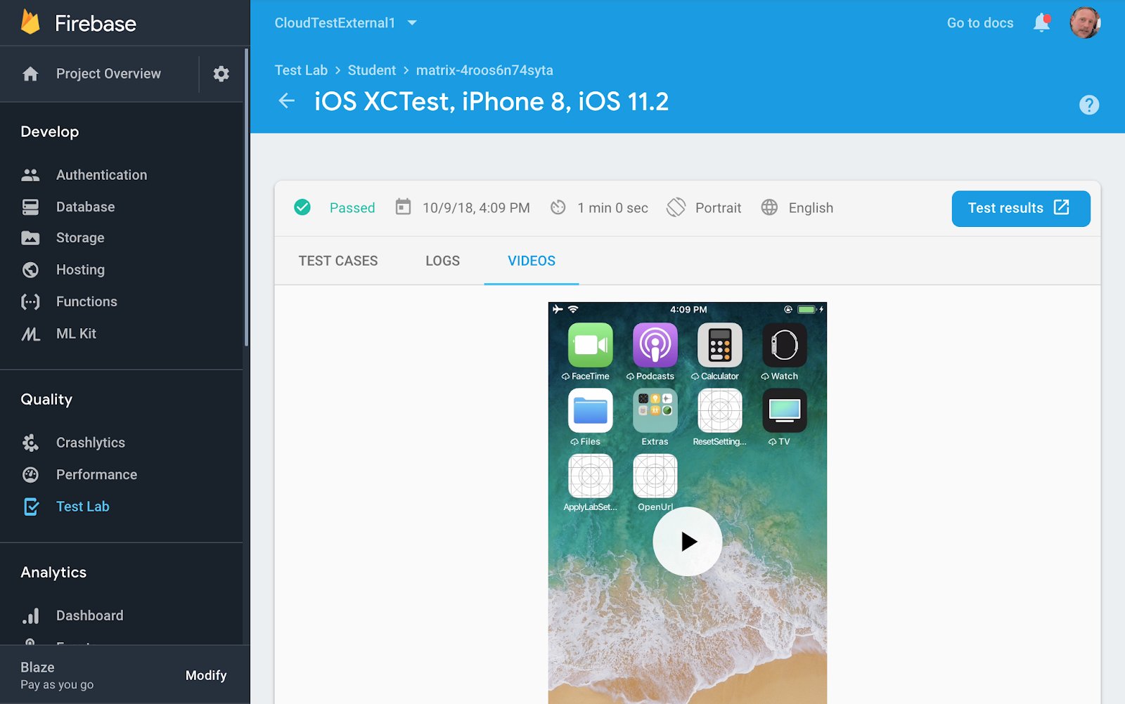Click the Quality section heading

pyautogui.click(x=46, y=399)
